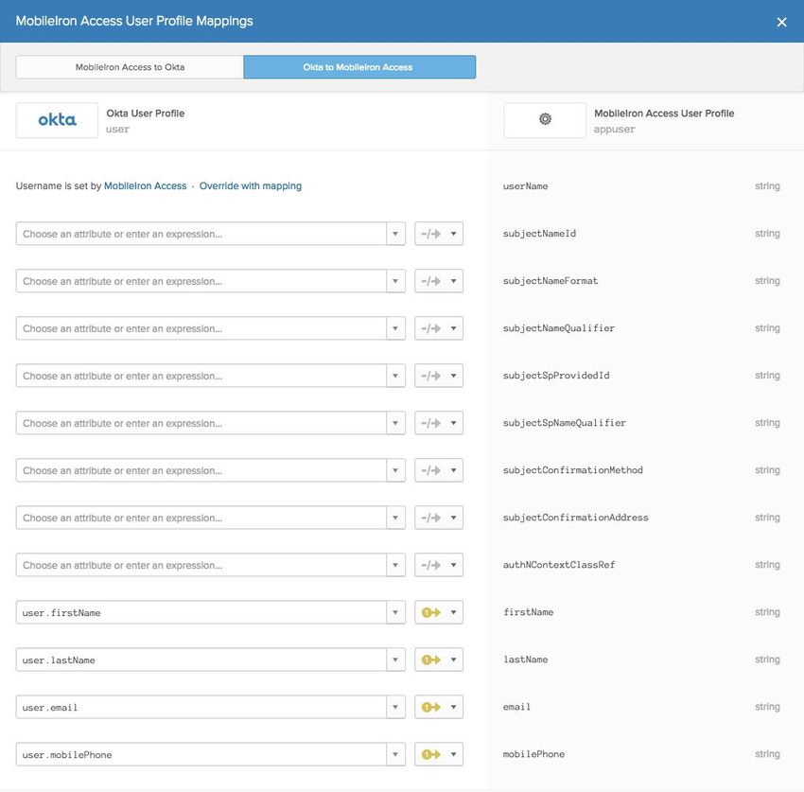Click do-not-map arrow icon for subjectNameId
The width and height of the screenshot is (804, 792).
tap(430, 234)
